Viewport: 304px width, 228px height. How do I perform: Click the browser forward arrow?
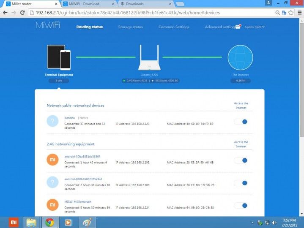[x=14, y=13]
